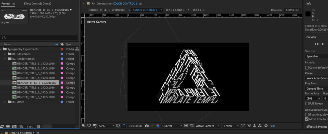Click the Classic 3D renderer button
This screenshot has height=134, width=328.
click(292, 10)
